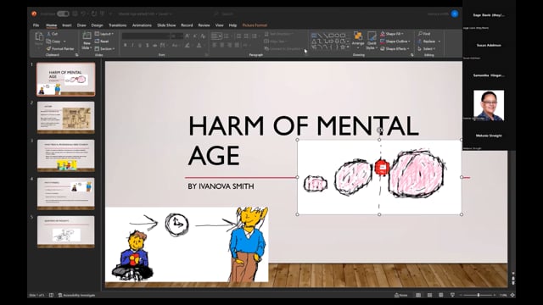Open Quick Styles gallery
The width and height of the screenshot is (543, 305).
372,40
